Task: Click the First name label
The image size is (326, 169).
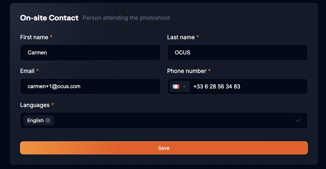Action: pos(34,37)
